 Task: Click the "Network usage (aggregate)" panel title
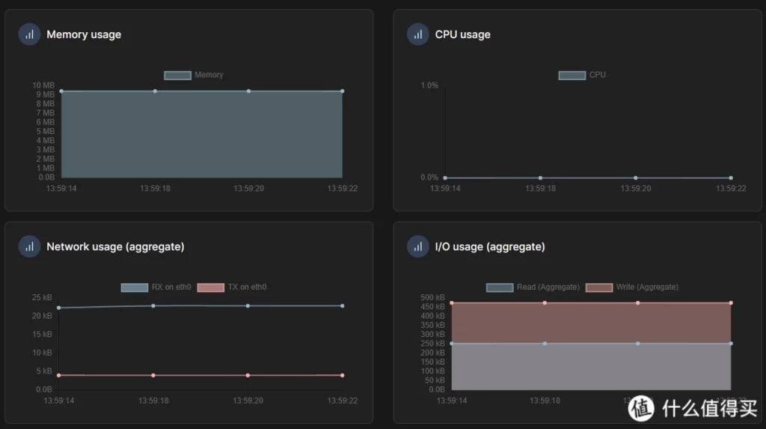tap(115, 246)
